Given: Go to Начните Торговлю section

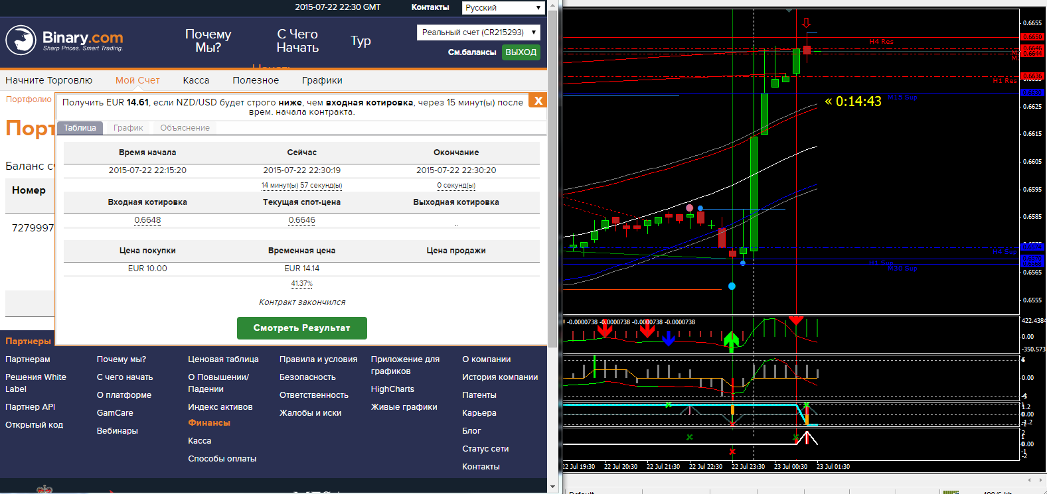Looking at the screenshot, I should click(x=49, y=80).
